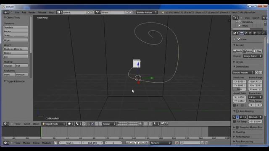Select the Render properties tab icon
This screenshot has width=269, height=151.
242,33
